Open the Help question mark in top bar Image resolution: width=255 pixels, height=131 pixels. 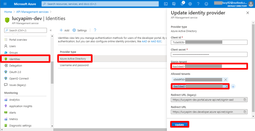tap(198, 4)
